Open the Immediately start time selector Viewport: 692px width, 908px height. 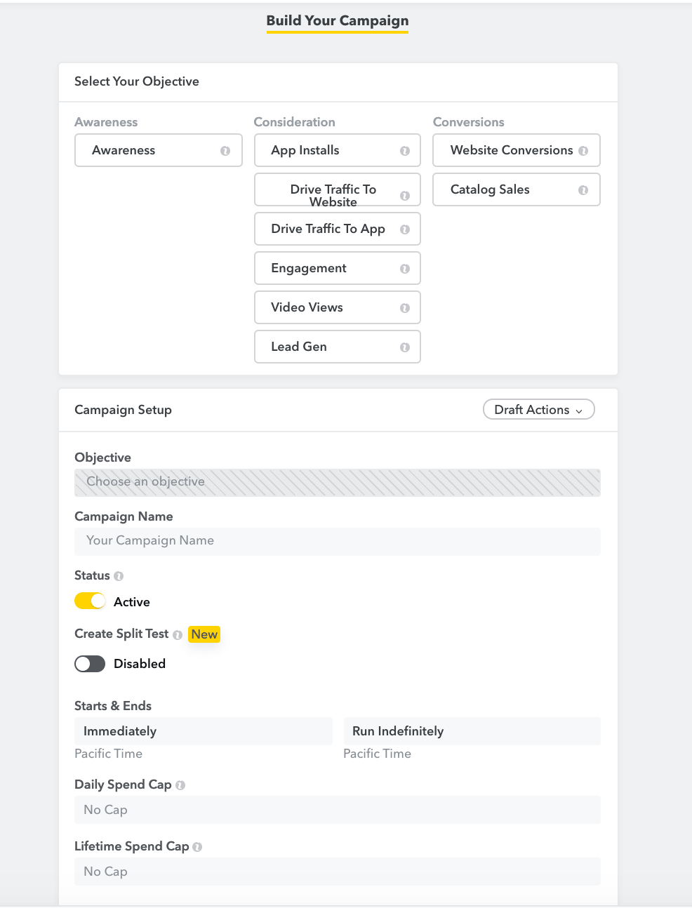[203, 731]
